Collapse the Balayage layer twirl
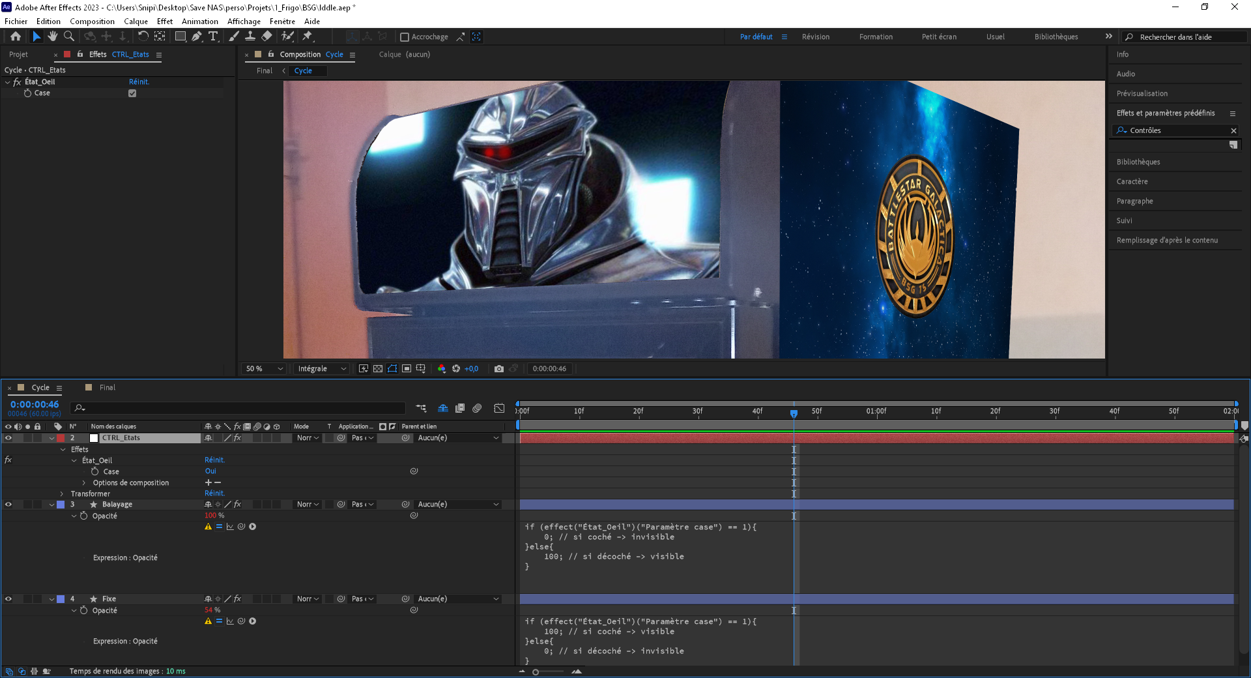The image size is (1251, 678). pos(52,505)
